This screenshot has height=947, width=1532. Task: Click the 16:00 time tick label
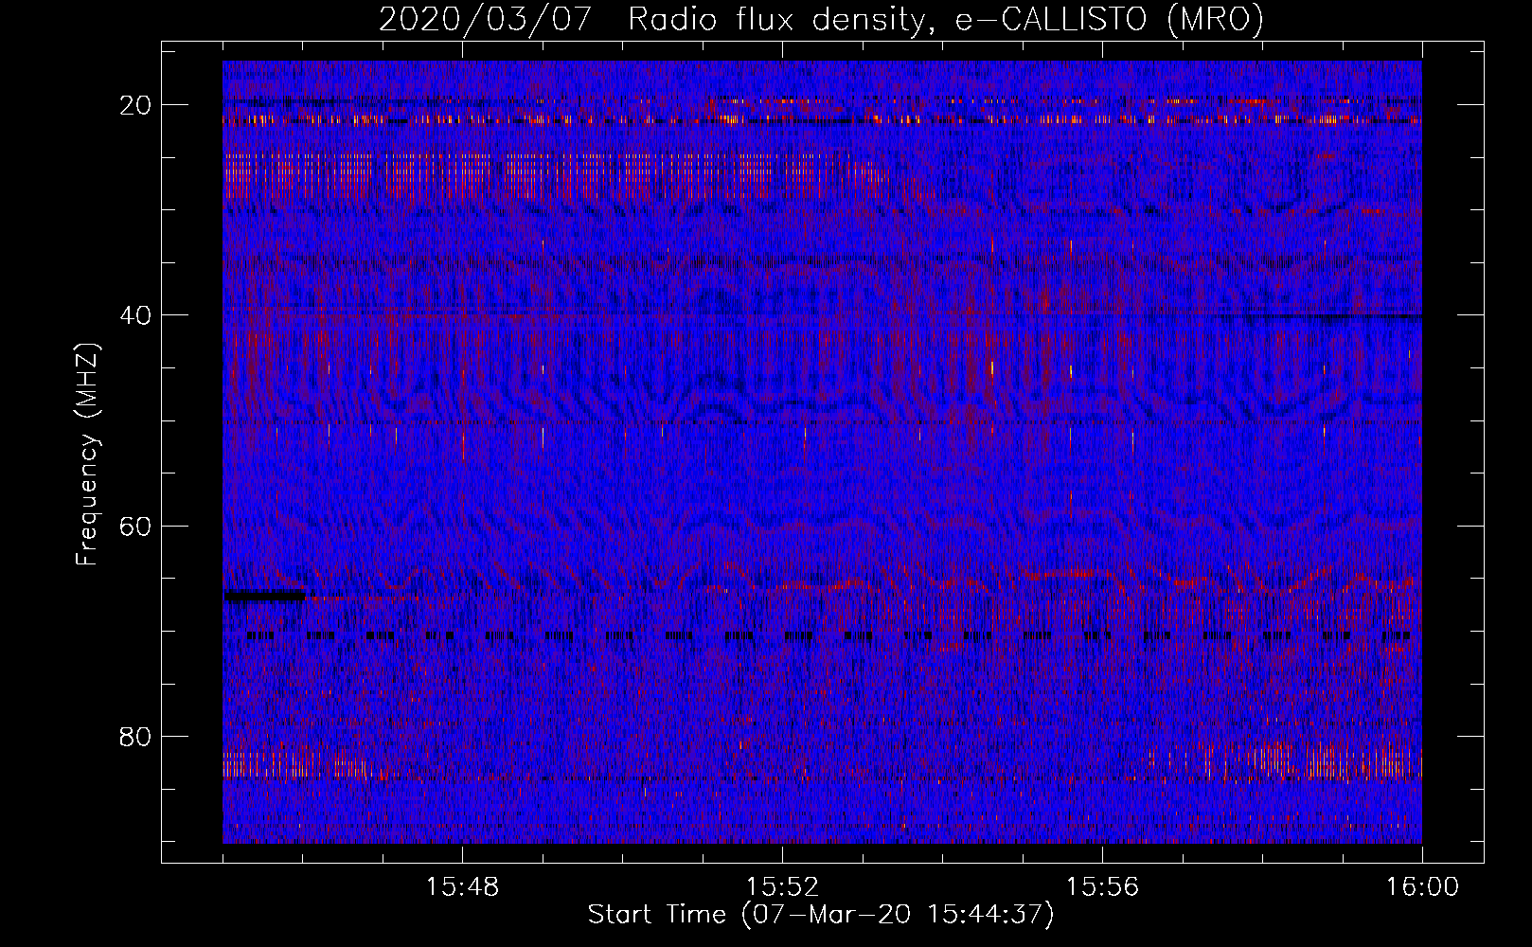[x=1422, y=887]
